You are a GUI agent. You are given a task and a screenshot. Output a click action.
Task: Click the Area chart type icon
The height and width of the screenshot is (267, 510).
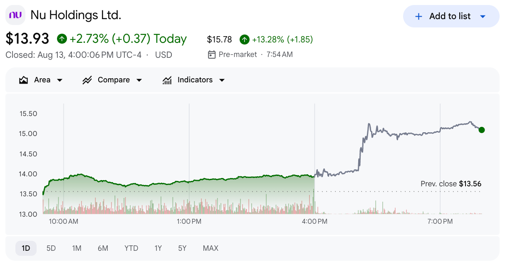pos(23,80)
